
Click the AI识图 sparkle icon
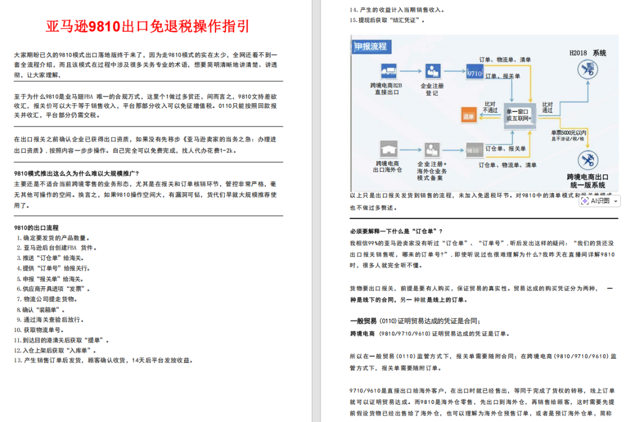[x=585, y=201]
